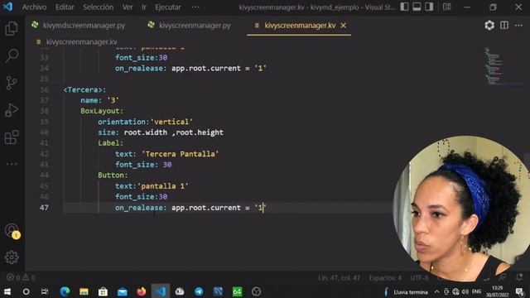Open the Source Control view
The height and width of the screenshot is (298, 530).
pos(12,83)
